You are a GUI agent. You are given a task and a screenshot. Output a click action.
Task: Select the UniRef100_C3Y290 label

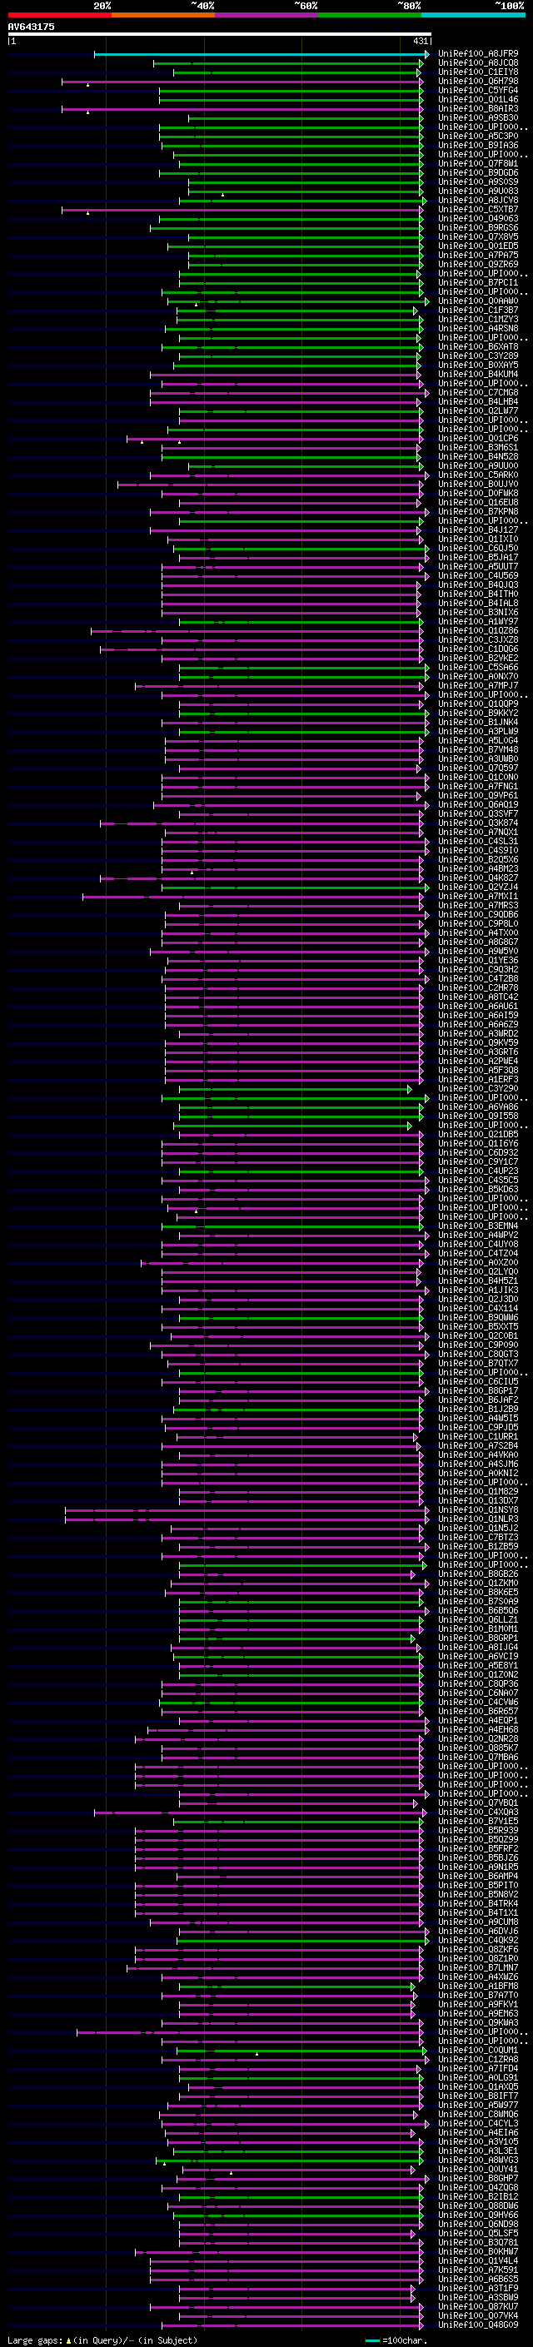tap(478, 1089)
